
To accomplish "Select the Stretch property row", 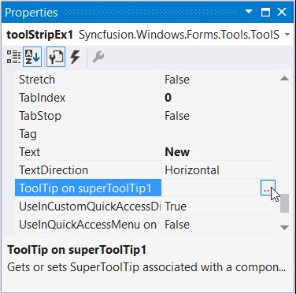I will [146, 80].
